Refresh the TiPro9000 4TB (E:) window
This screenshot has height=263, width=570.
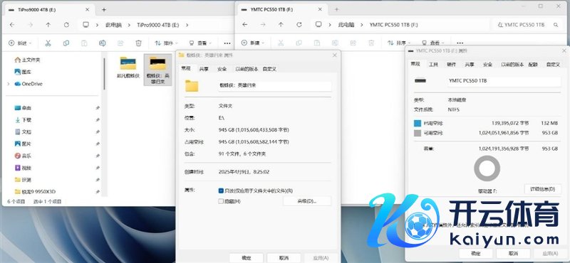66,25
